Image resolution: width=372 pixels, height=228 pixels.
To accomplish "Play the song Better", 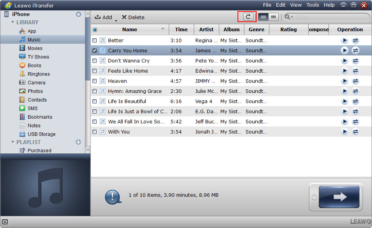I will coord(344,40).
